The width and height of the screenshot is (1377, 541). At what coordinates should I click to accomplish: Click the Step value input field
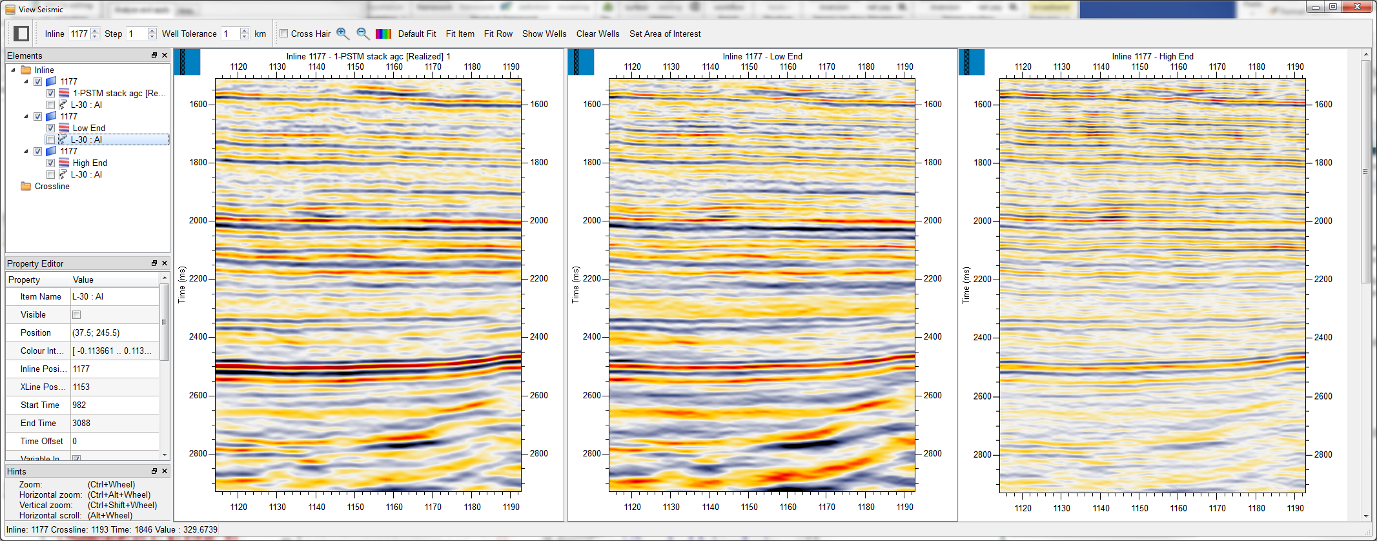click(x=136, y=34)
